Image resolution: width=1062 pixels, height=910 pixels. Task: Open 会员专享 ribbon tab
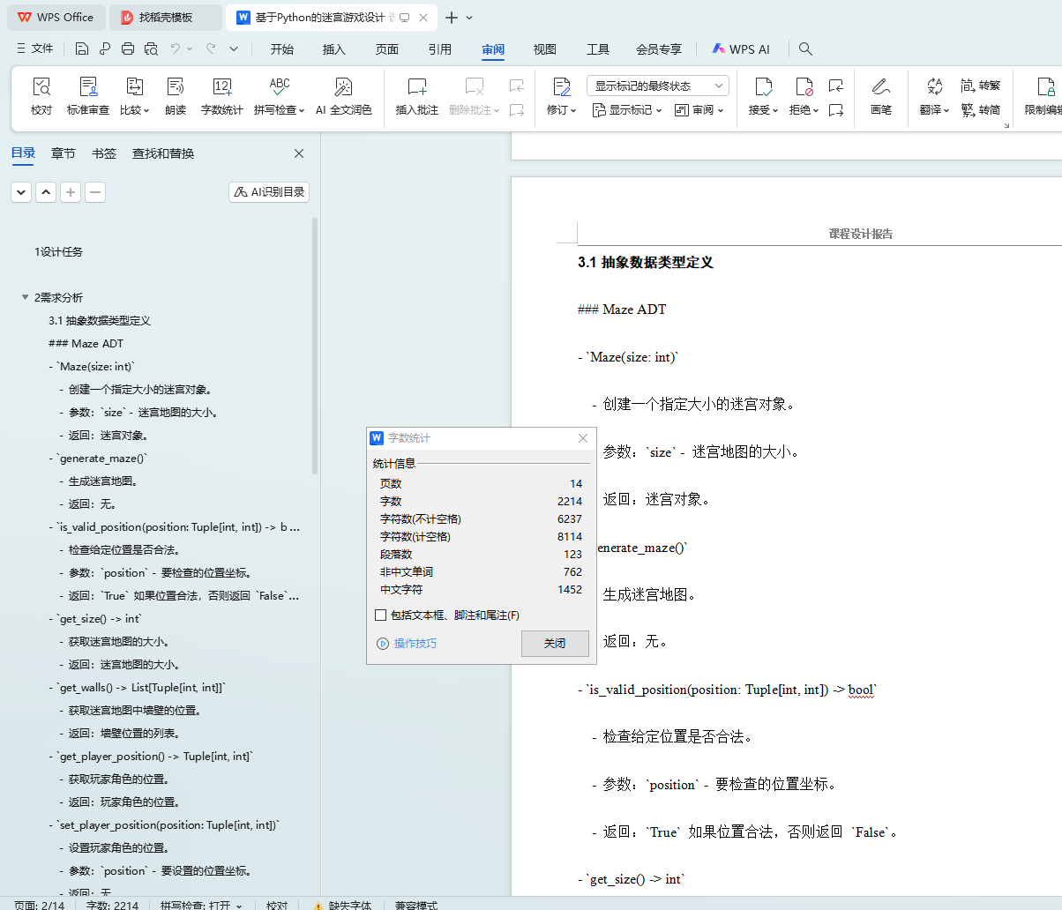coord(659,49)
